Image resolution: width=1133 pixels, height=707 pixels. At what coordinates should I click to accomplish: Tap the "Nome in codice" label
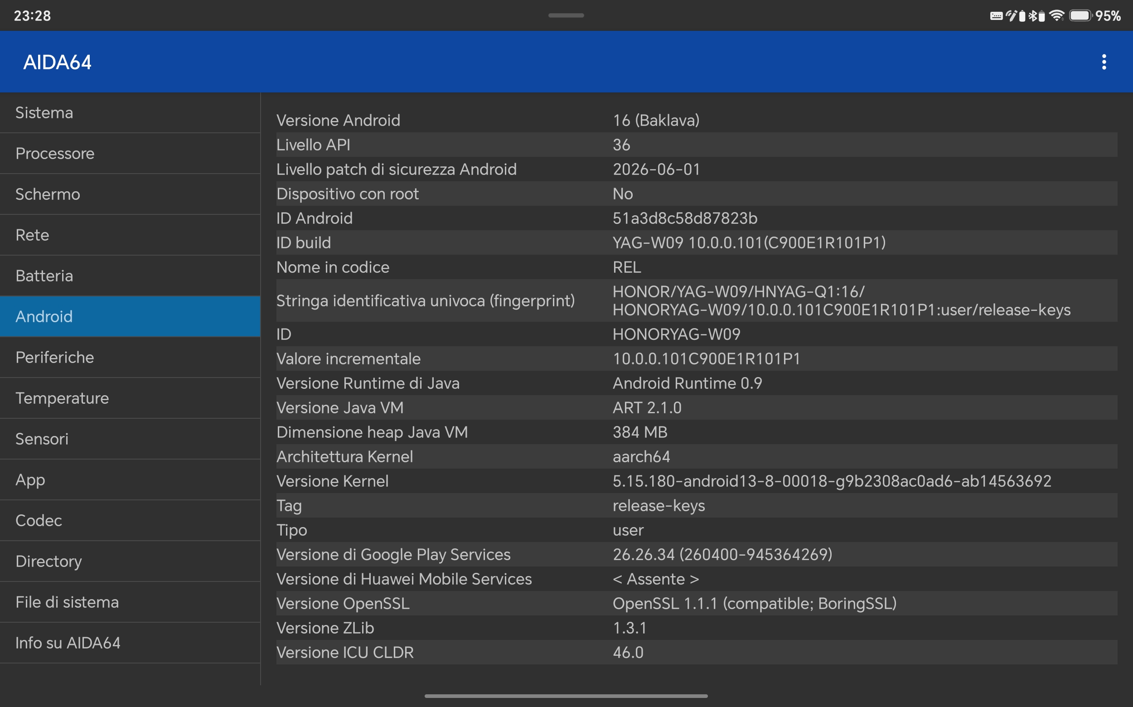tap(333, 267)
